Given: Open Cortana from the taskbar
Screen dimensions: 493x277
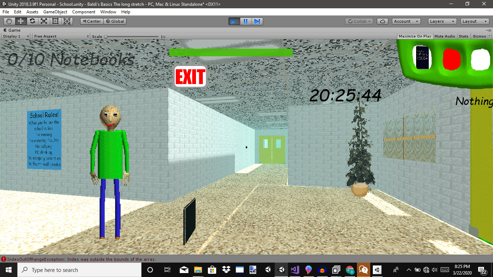Looking at the screenshot, I should click(150, 270).
